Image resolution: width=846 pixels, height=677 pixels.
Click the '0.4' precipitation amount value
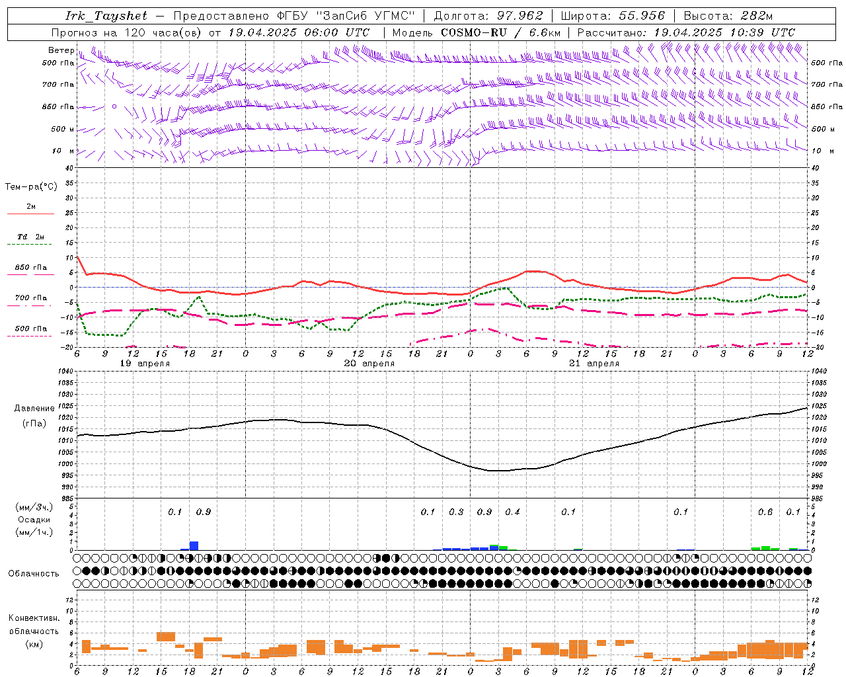512,512
